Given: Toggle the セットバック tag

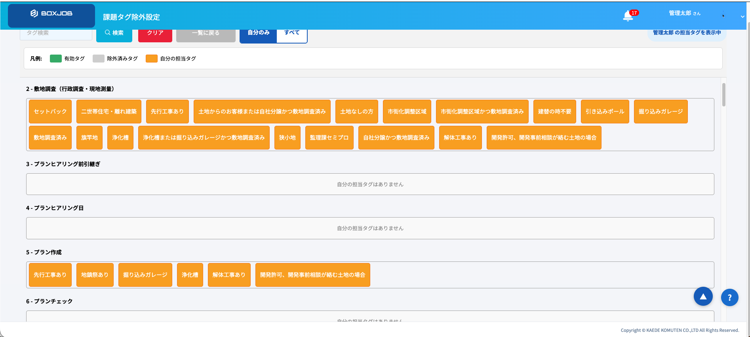Looking at the screenshot, I should click(x=50, y=112).
